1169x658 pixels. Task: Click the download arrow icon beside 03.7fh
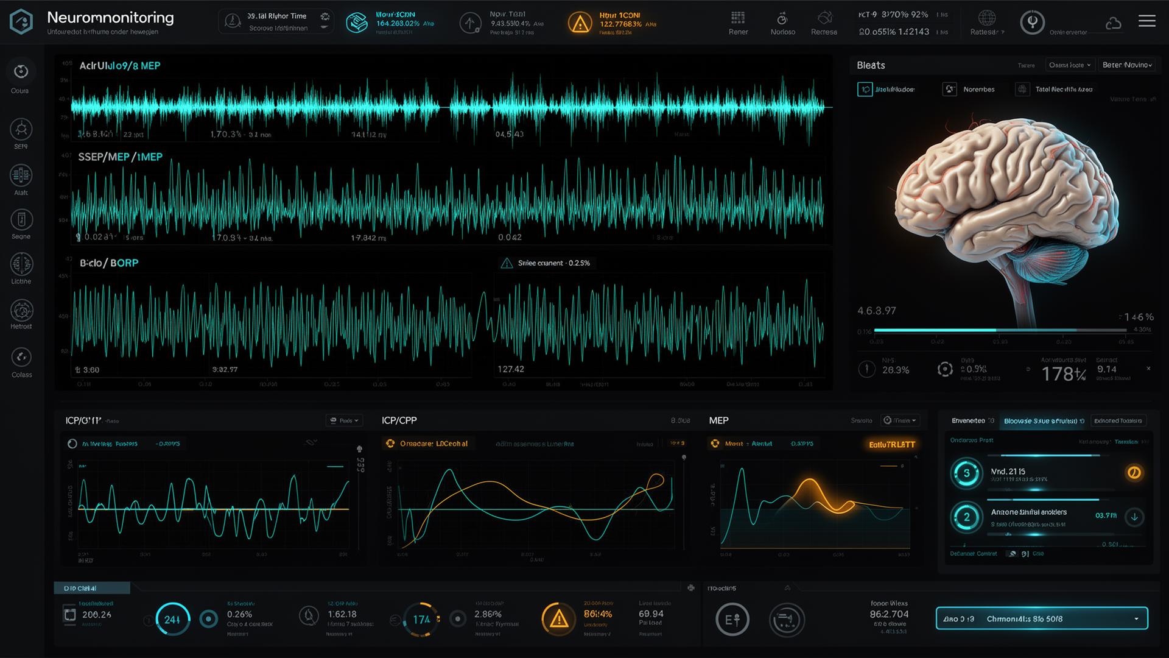coord(1134,517)
